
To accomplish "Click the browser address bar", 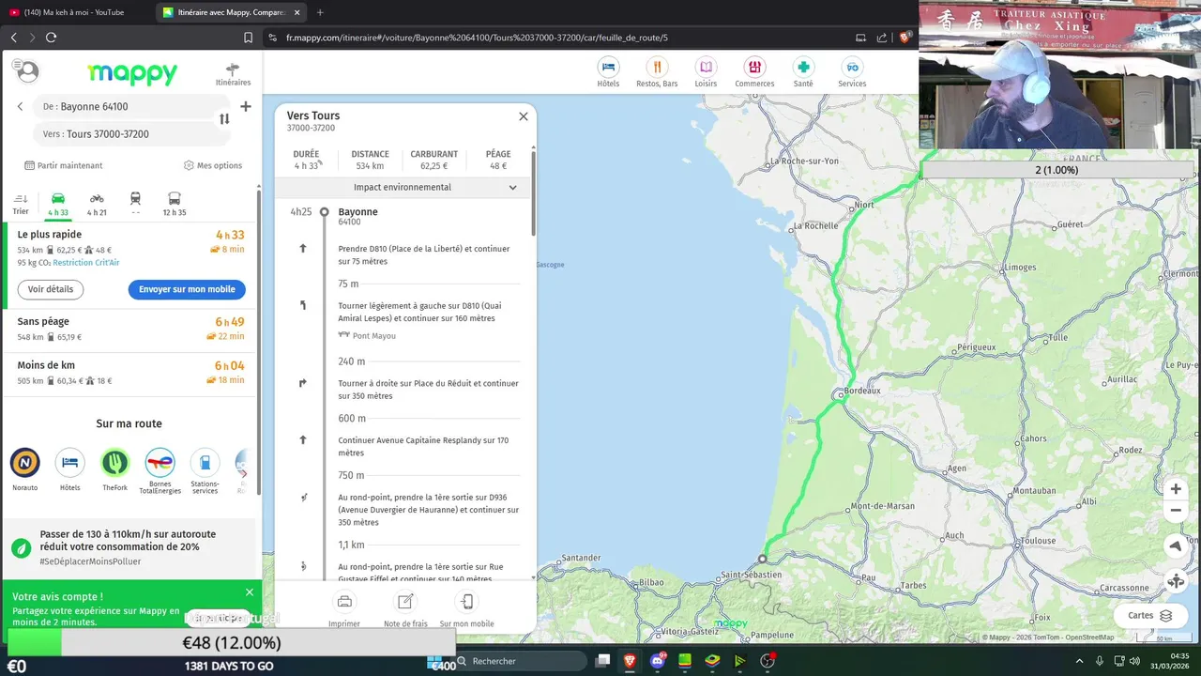I will click(563, 38).
